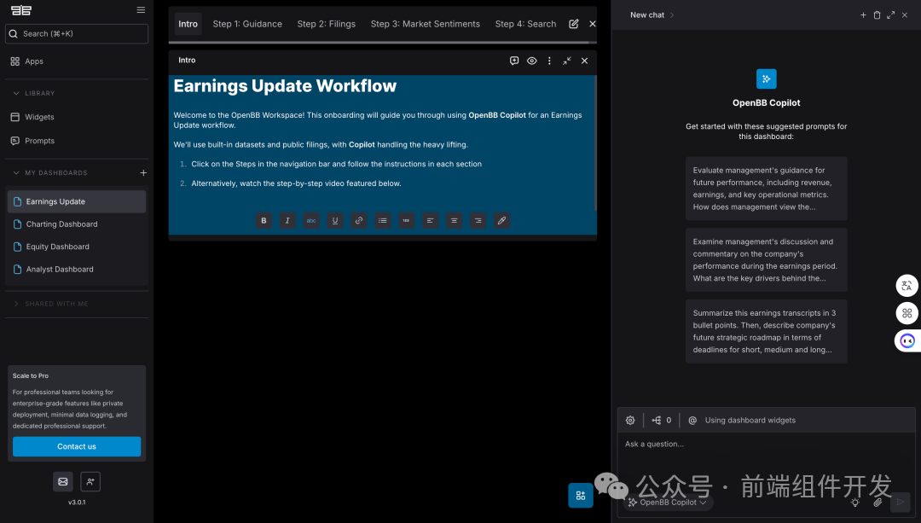
Task: Open Copilot settings gear icon
Action: point(630,420)
